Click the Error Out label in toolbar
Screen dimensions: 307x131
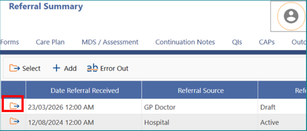coord(114,68)
